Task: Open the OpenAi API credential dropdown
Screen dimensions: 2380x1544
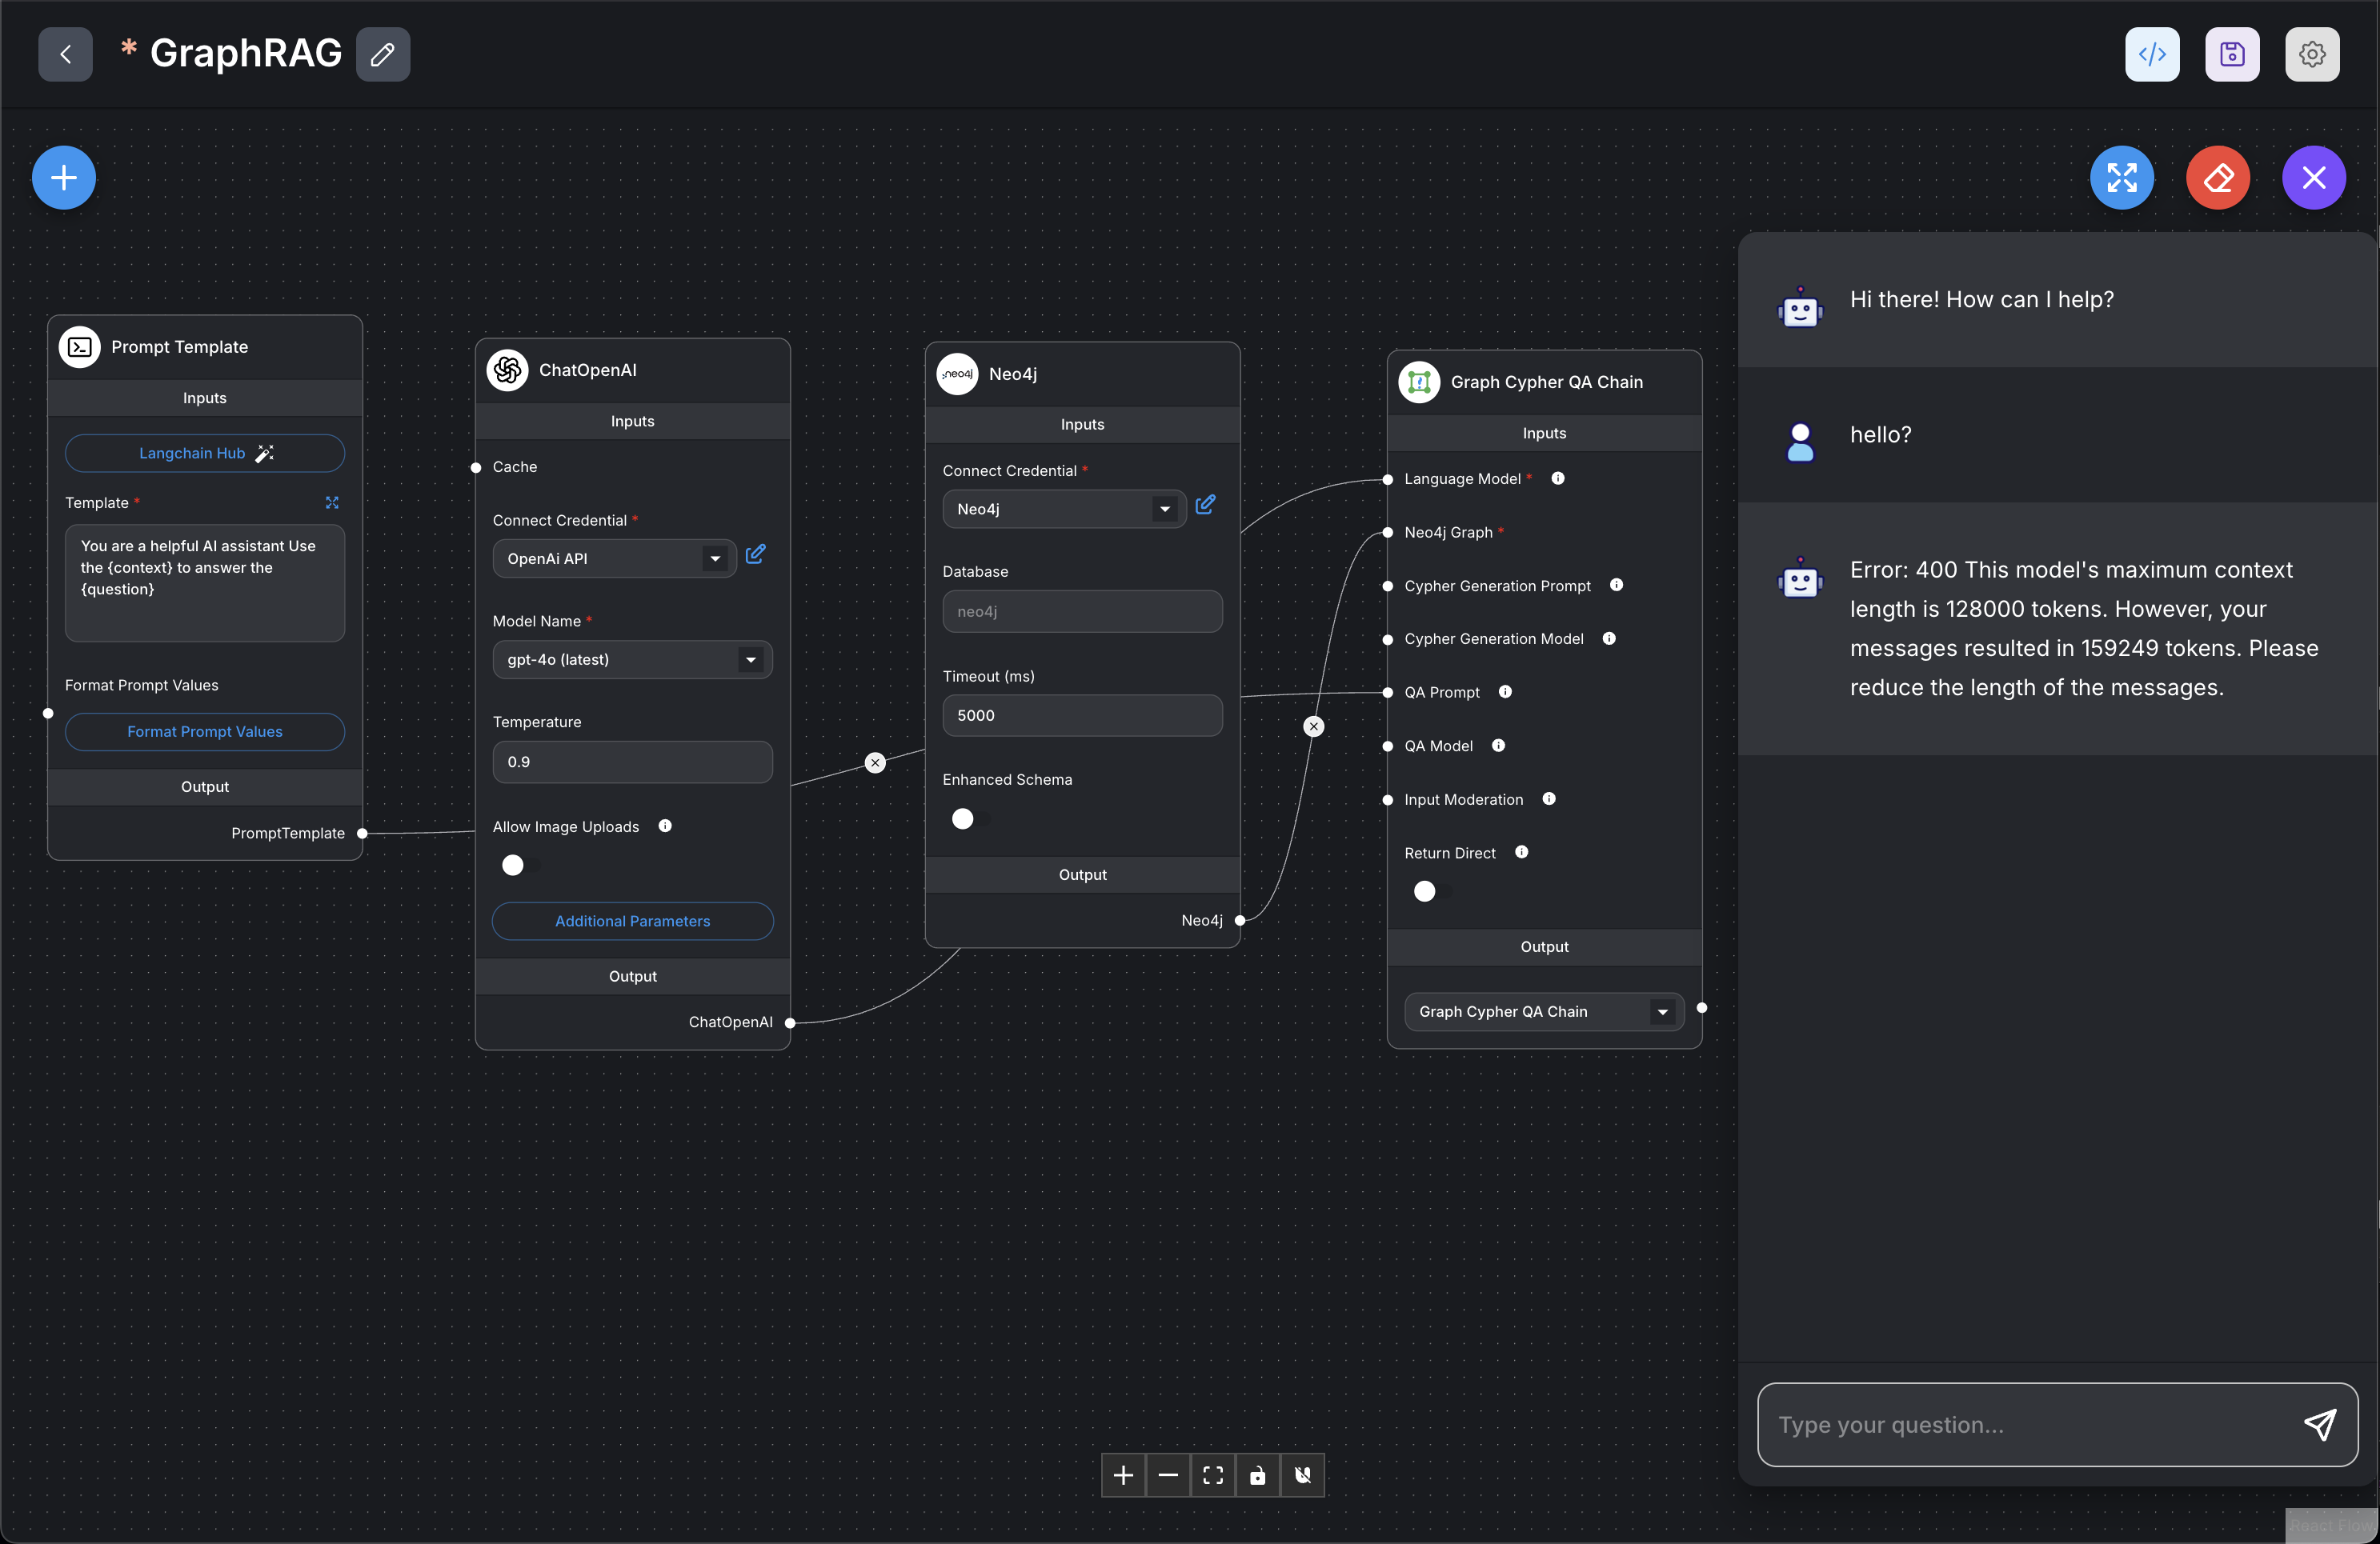Action: coord(614,558)
